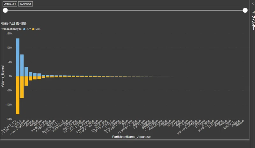Select the tallest blue BUY bar for BNアムロクリア
The height and width of the screenshot is (148, 255).
(x=18, y=57)
